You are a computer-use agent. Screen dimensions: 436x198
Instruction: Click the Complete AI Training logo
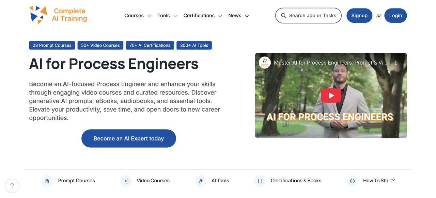pos(58,15)
